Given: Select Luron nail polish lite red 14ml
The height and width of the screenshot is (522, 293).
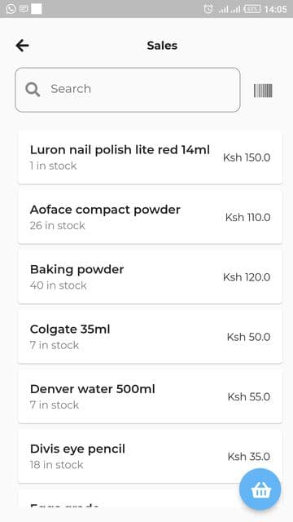Looking at the screenshot, I should click(x=150, y=157).
